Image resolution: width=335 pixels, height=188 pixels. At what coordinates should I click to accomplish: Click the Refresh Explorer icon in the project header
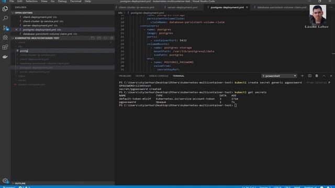tap(105, 38)
